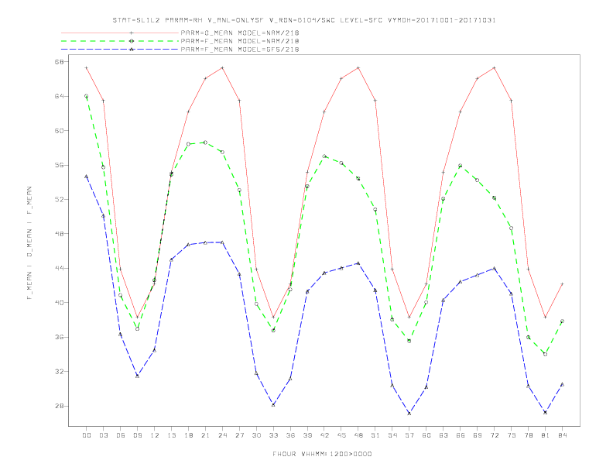
Task: Click y-axis tick label 68
Action: pos(60,62)
